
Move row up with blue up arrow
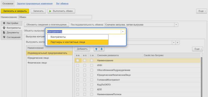96,49
